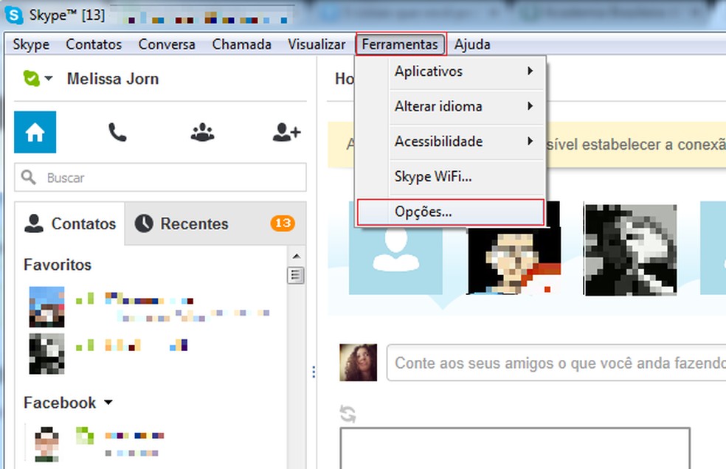726x469 pixels.
Task: Open the Skype menu
Action: [x=31, y=44]
